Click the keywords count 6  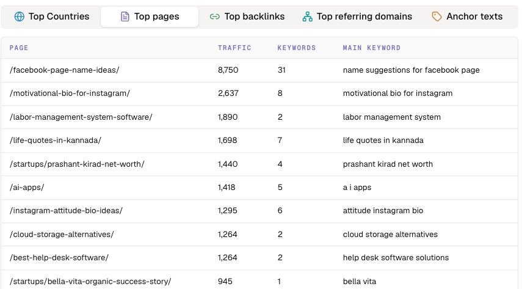click(x=280, y=211)
